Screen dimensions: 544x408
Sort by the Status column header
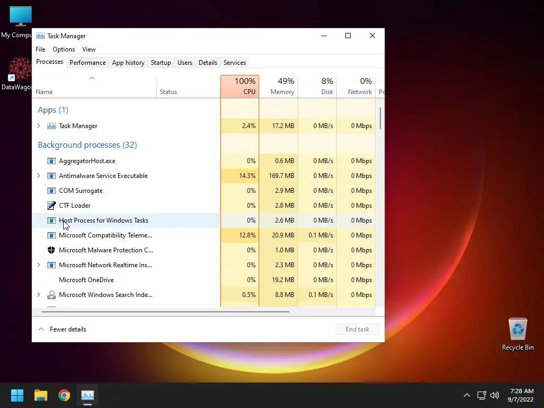pos(189,87)
